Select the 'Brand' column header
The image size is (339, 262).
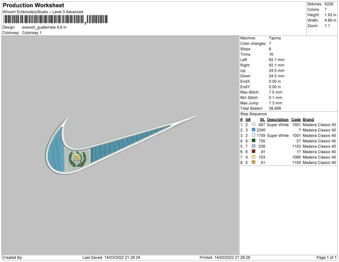coord(308,120)
